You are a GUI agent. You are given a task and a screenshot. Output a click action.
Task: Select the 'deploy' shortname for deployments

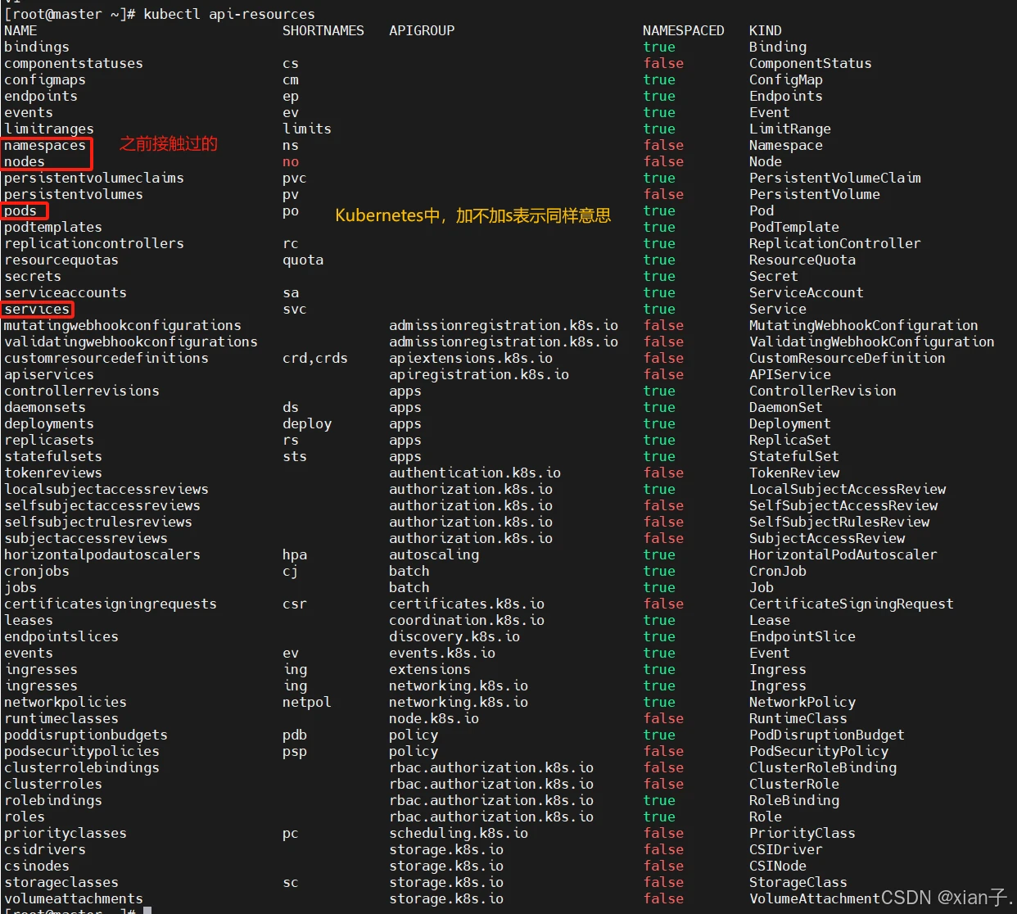tap(307, 424)
